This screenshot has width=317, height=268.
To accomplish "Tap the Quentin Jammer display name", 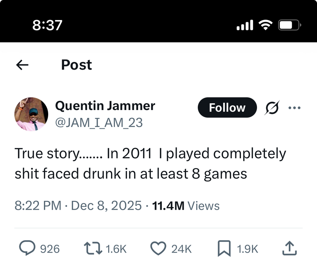I will (105, 106).
